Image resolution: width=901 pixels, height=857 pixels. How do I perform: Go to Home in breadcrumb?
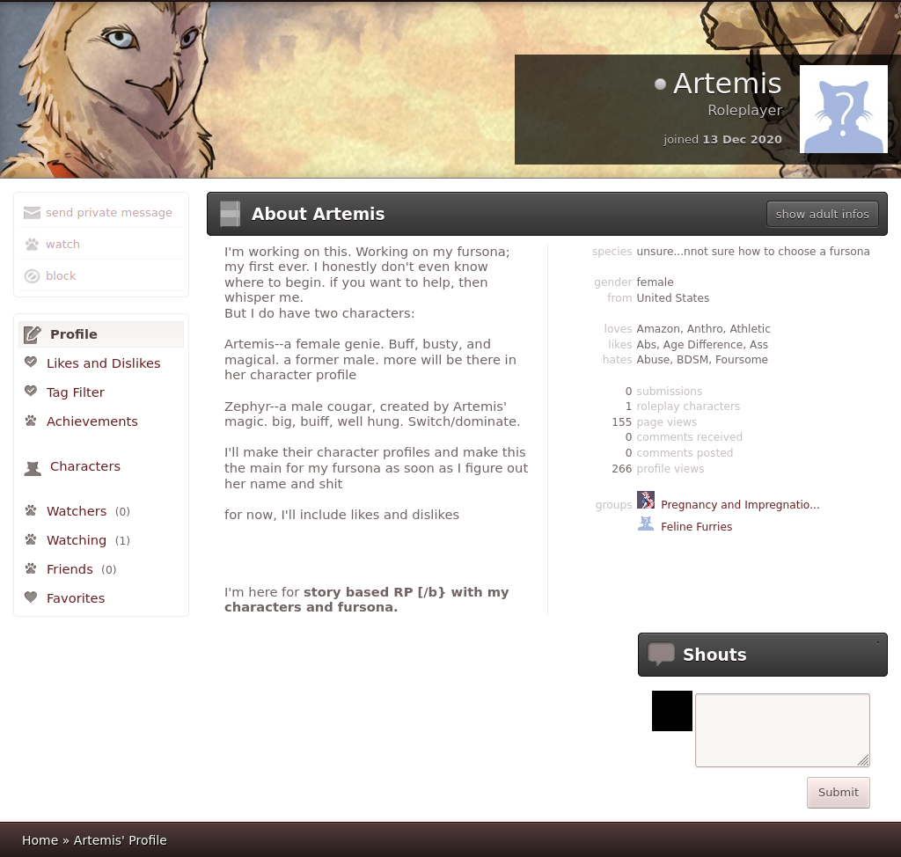40,840
